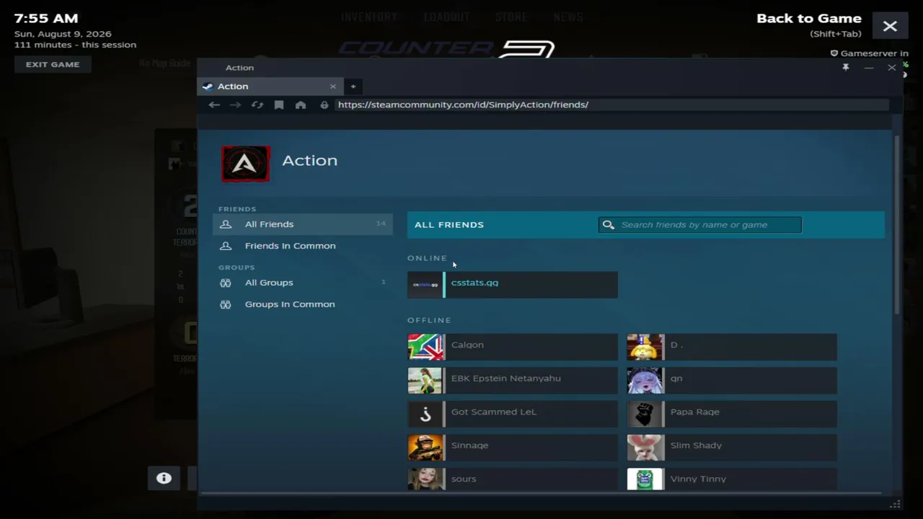Click Back to Game text
The height and width of the screenshot is (519, 923).
pyautogui.click(x=809, y=19)
